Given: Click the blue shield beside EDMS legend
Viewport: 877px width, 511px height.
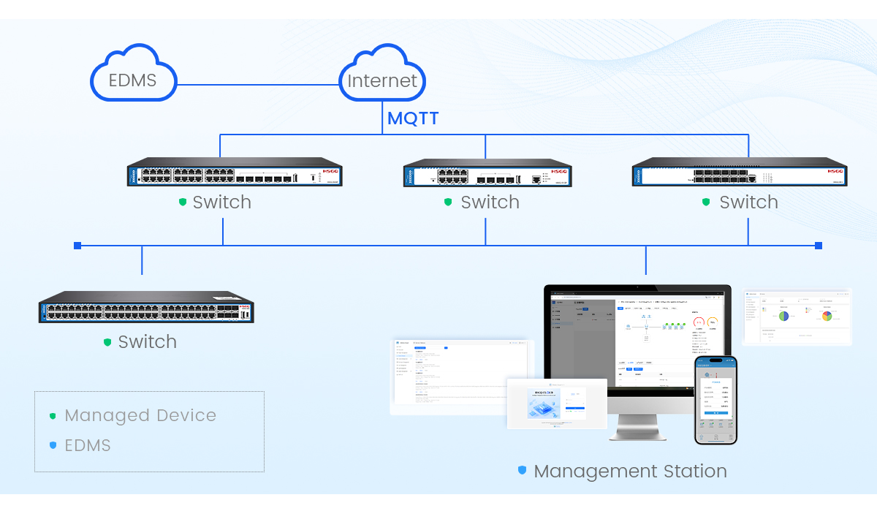Looking at the screenshot, I should tap(53, 445).
